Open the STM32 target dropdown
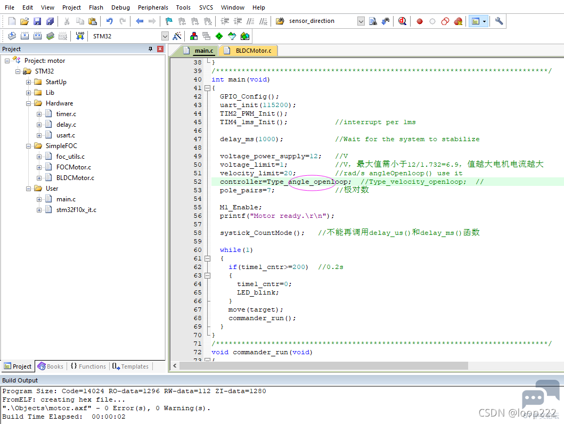Viewport: 564px width, 424px height. click(165, 36)
